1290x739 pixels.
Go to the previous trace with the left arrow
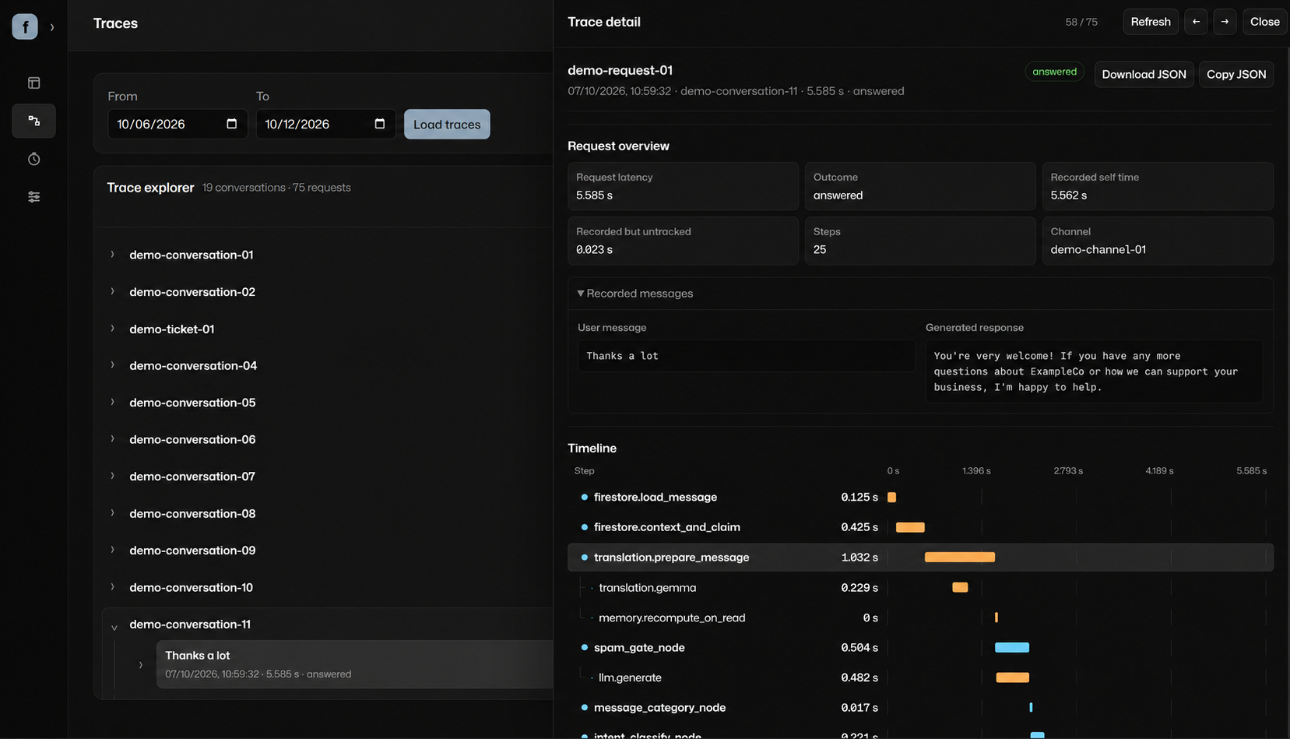coord(1196,22)
